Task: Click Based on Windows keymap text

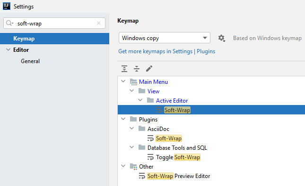Action: click(x=267, y=38)
